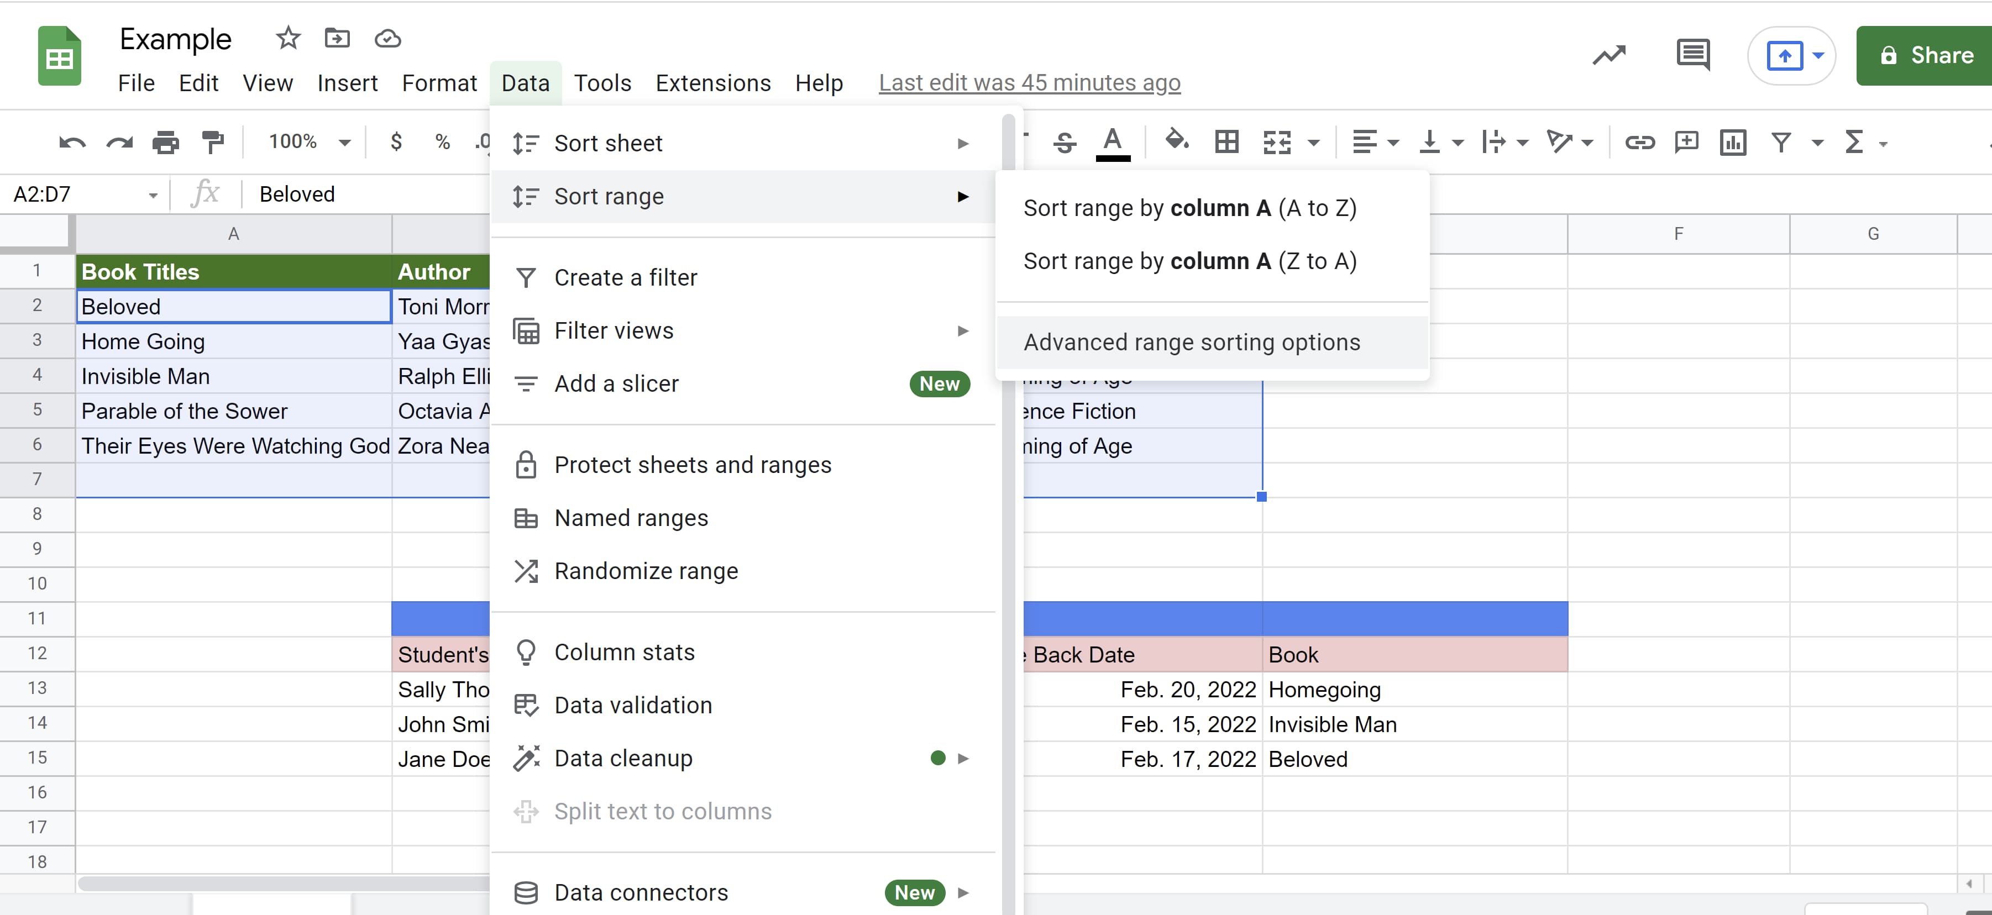This screenshot has width=1992, height=915.
Task: Select Sort range by column A A to Z
Action: click(1191, 208)
